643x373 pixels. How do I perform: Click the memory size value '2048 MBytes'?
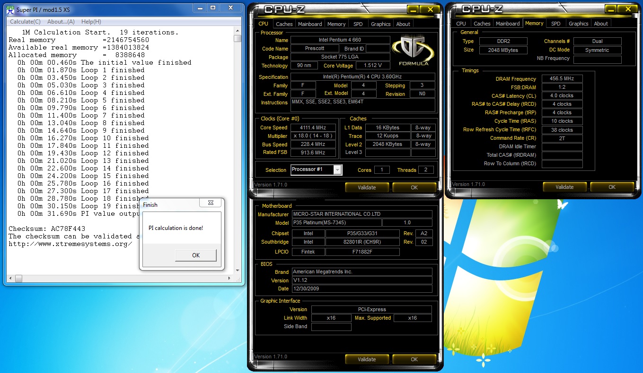pos(503,50)
